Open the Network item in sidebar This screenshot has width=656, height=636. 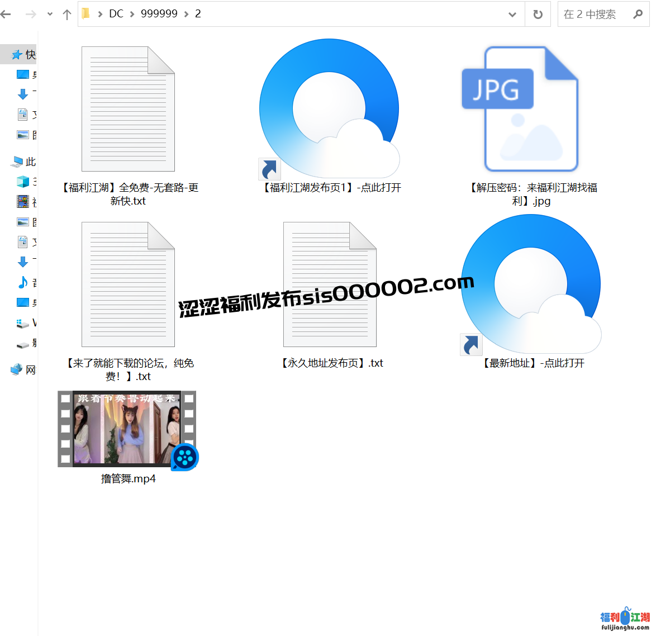pos(17,370)
